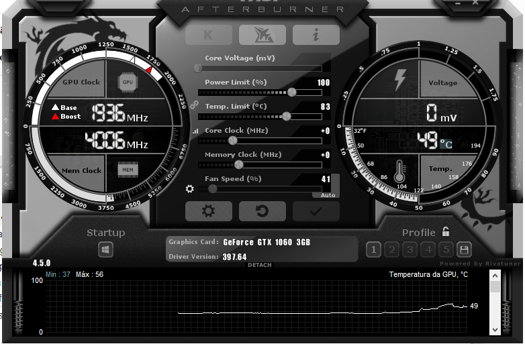
Task: Click the Memory Clock slider handle
Action: click(x=238, y=165)
